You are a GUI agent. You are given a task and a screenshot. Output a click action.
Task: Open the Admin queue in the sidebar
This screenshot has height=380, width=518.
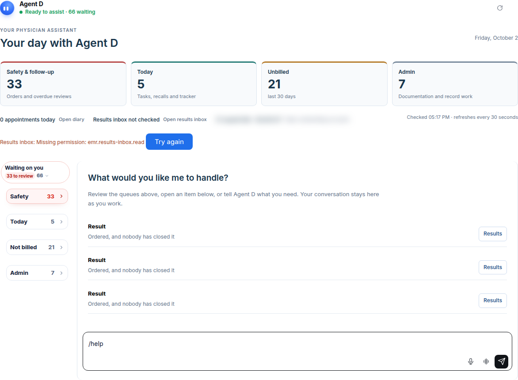[x=37, y=273]
